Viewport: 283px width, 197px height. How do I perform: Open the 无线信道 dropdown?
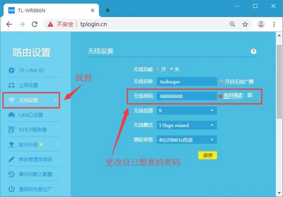(x=187, y=111)
